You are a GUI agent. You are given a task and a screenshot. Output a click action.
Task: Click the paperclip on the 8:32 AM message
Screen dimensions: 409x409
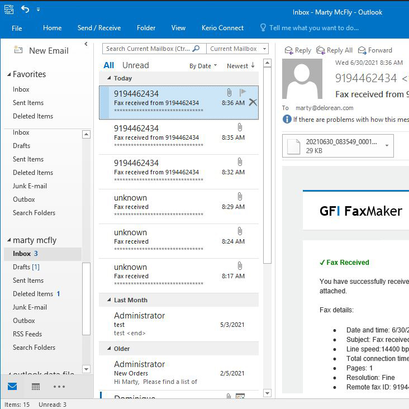(x=240, y=162)
